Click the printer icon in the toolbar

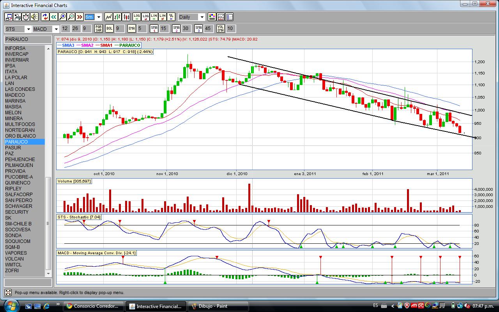tap(17, 17)
